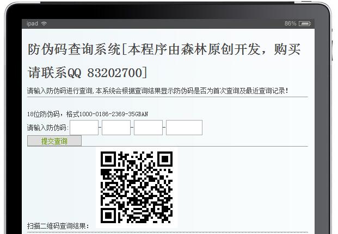
Task: Click the 扫描二维码查询结果 label
Action: pyautogui.click(x=58, y=226)
